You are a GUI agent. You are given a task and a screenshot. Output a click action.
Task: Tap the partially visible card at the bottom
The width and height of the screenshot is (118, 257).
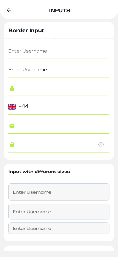(59, 248)
